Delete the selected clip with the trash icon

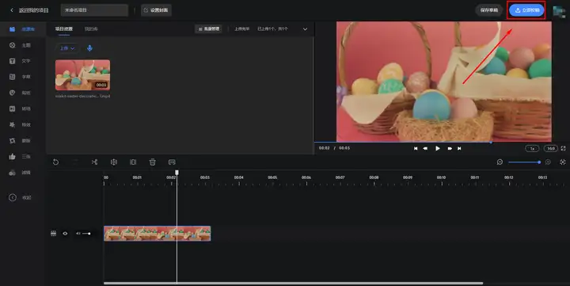coord(153,162)
